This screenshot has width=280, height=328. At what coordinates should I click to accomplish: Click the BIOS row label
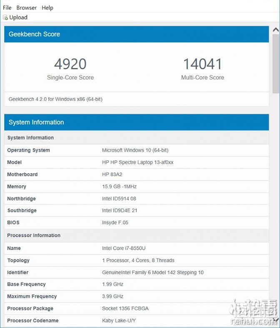point(13,223)
